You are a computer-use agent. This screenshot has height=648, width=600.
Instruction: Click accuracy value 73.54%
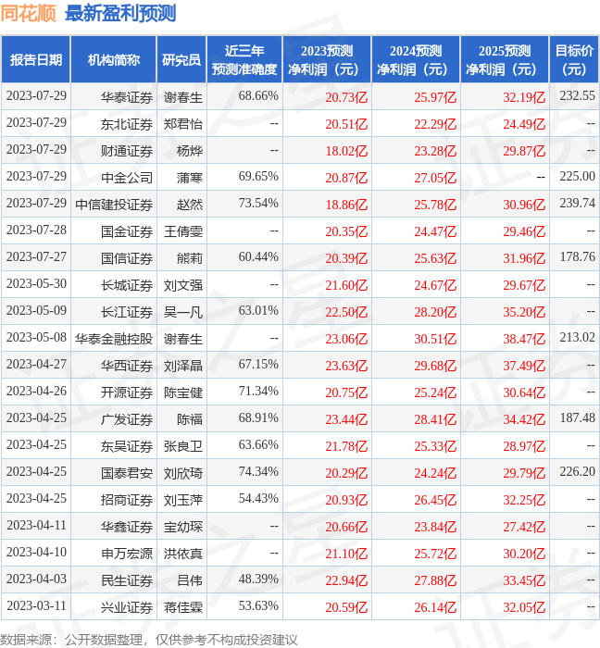click(258, 204)
